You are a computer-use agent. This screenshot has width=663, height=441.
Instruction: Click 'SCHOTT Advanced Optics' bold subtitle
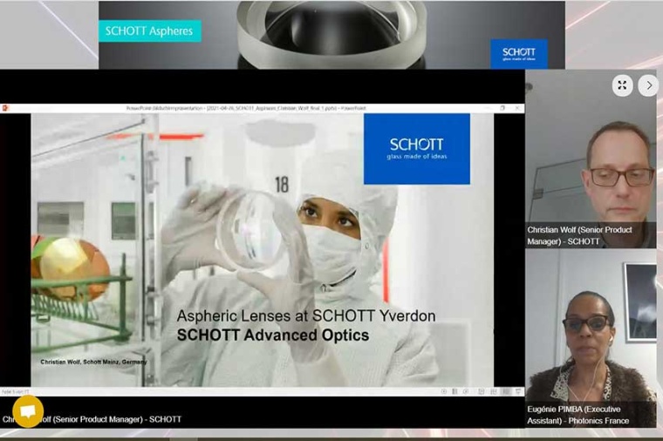coord(273,335)
